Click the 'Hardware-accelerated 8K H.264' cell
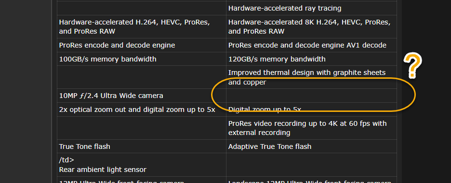Viewport: 451px width, 183px height. click(x=311, y=27)
